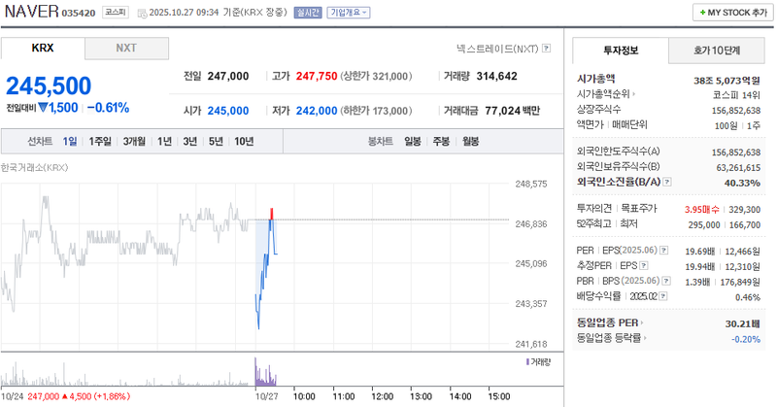Switch to the KRX tab
Image resolution: width=777 pixels, height=407 pixels.
(x=43, y=49)
